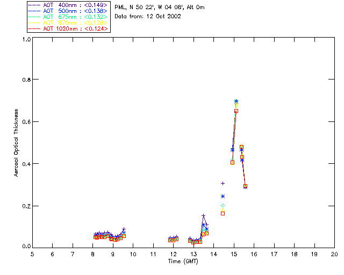
Task: Click the x-axis tick label 13
Action: [x=193, y=254]
